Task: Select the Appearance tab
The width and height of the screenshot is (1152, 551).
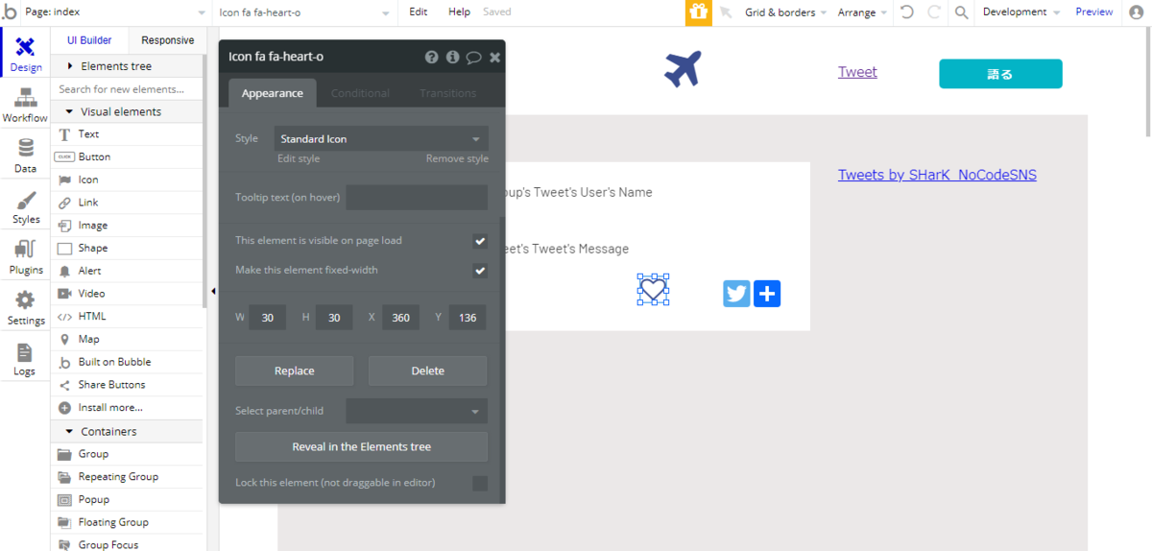Action: pyautogui.click(x=273, y=93)
